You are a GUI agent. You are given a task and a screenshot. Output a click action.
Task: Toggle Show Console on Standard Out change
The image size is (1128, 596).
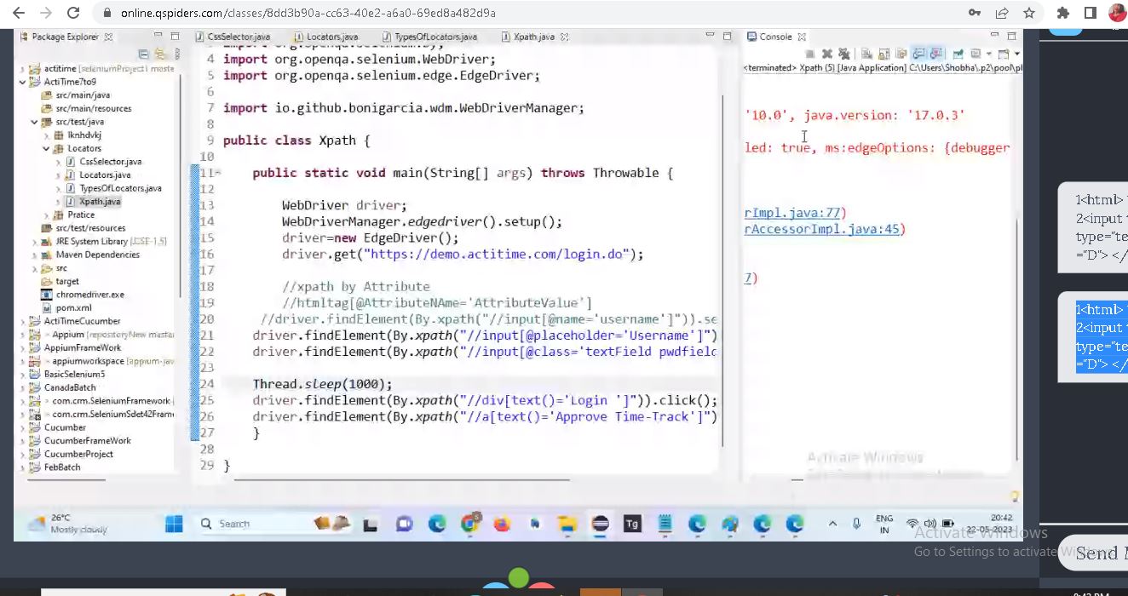918,54
